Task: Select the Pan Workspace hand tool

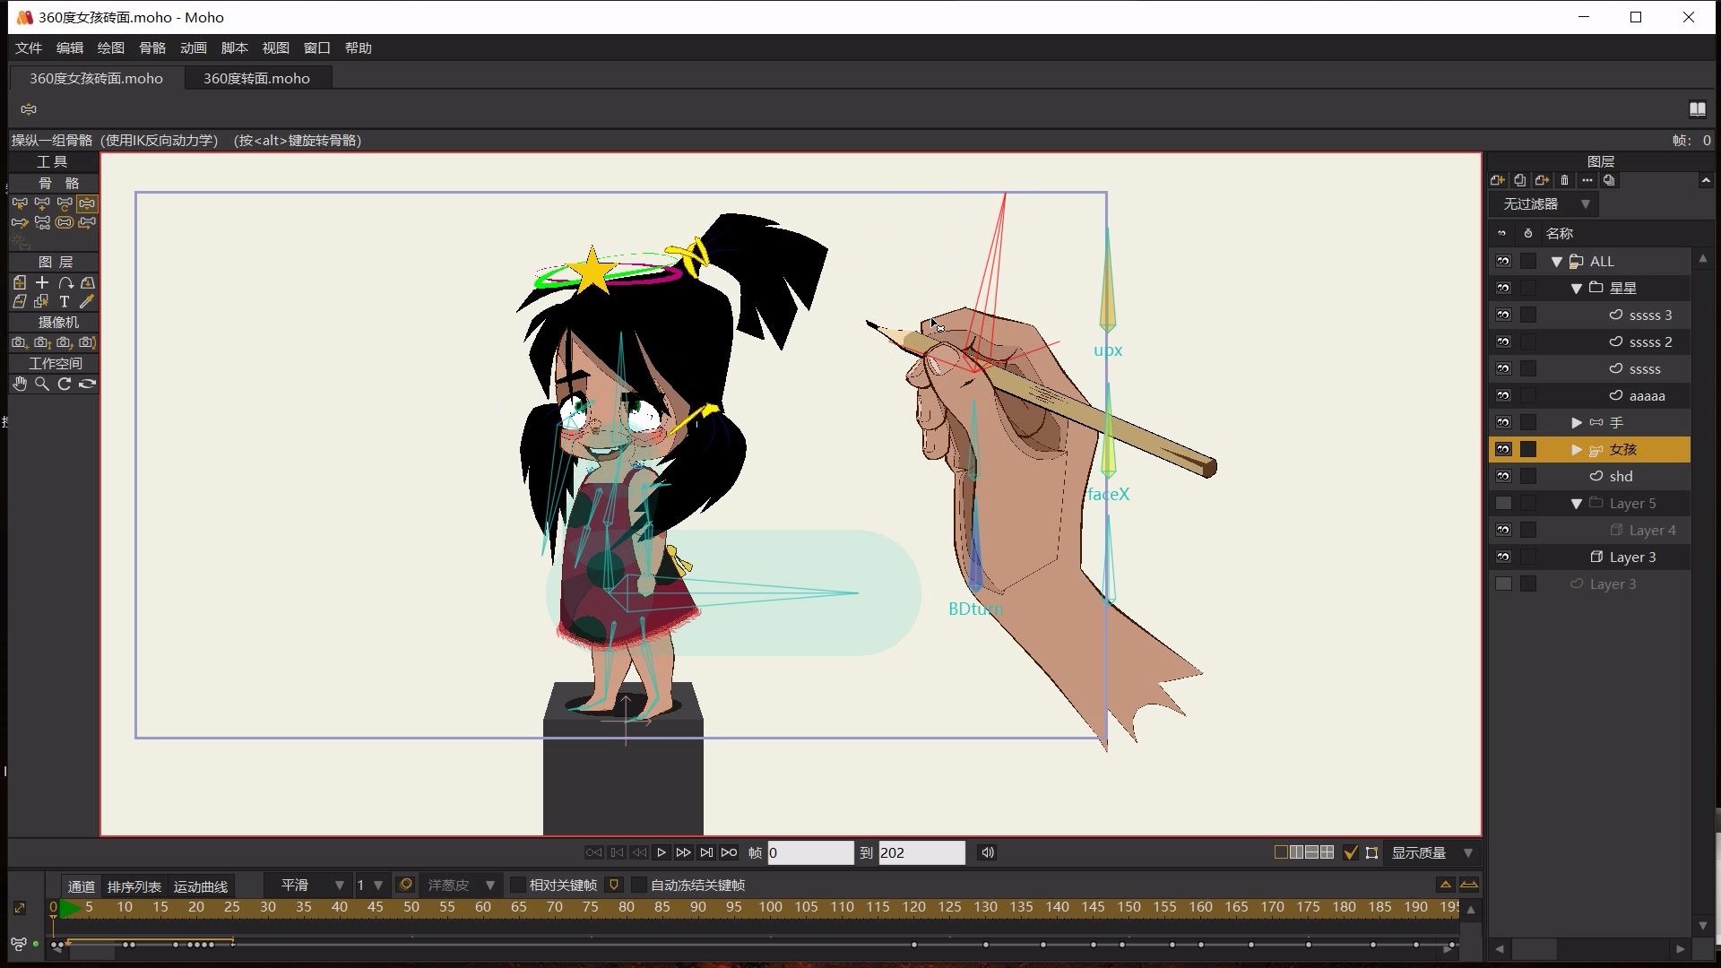Action: [x=20, y=384]
